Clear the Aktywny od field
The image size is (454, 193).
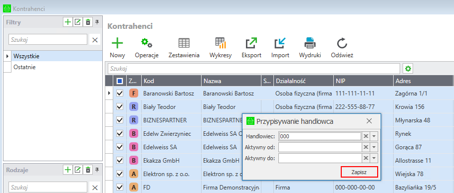point(366,147)
